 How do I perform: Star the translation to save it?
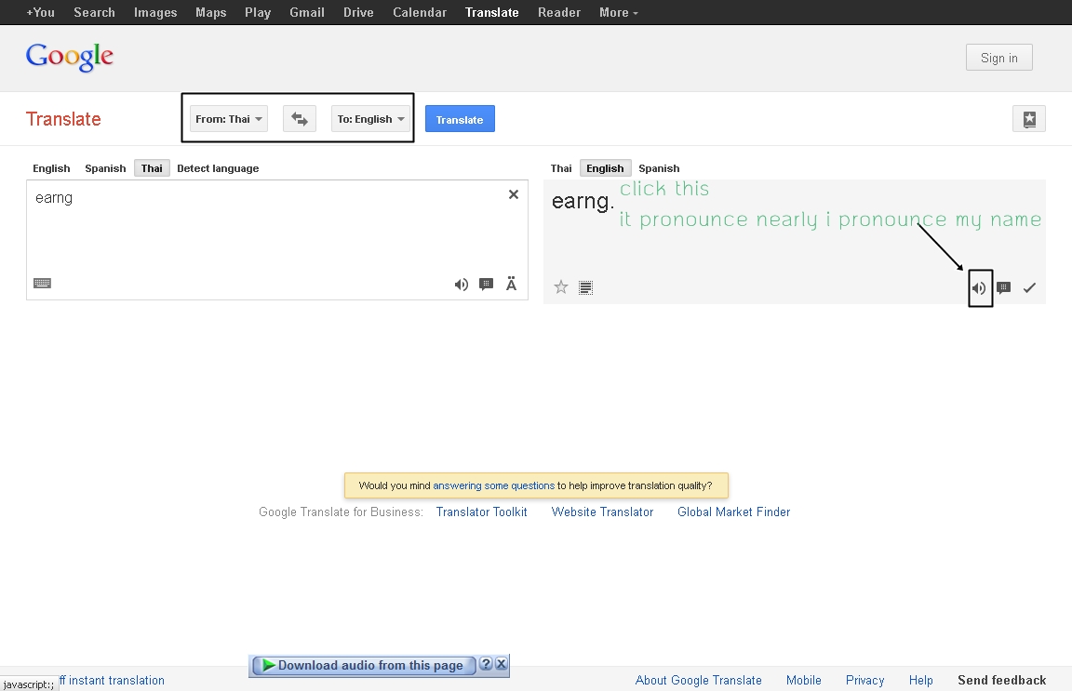click(561, 287)
